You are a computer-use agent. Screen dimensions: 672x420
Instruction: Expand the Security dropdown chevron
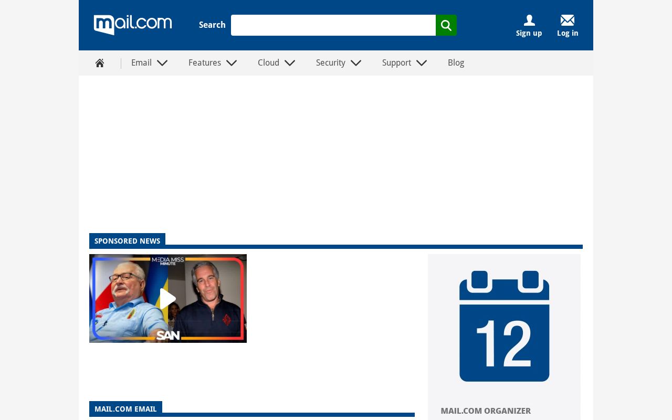(x=356, y=63)
